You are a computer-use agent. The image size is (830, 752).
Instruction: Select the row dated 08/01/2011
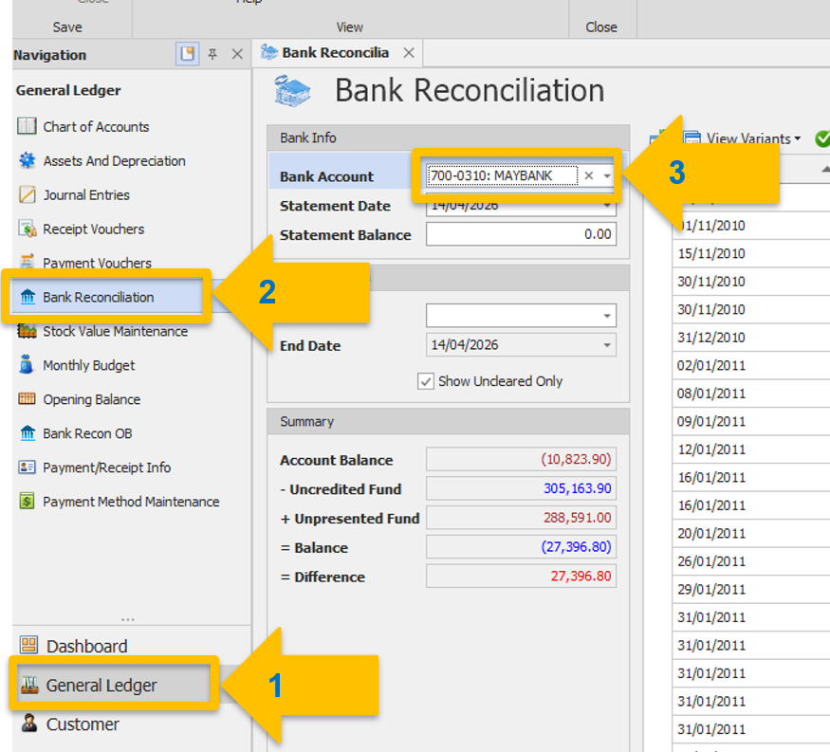coord(750,394)
